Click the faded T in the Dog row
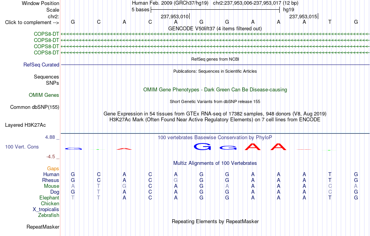The image size is (370, 236). pos(99,192)
